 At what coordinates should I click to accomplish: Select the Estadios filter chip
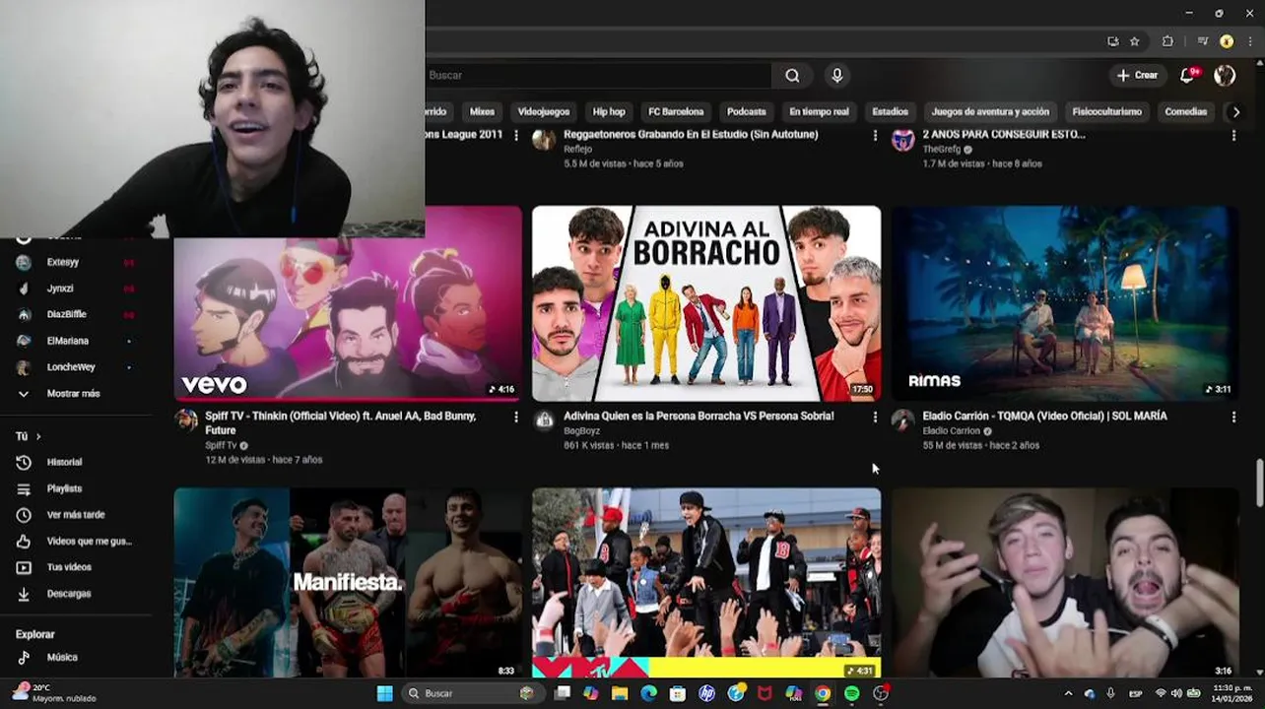[x=890, y=112]
